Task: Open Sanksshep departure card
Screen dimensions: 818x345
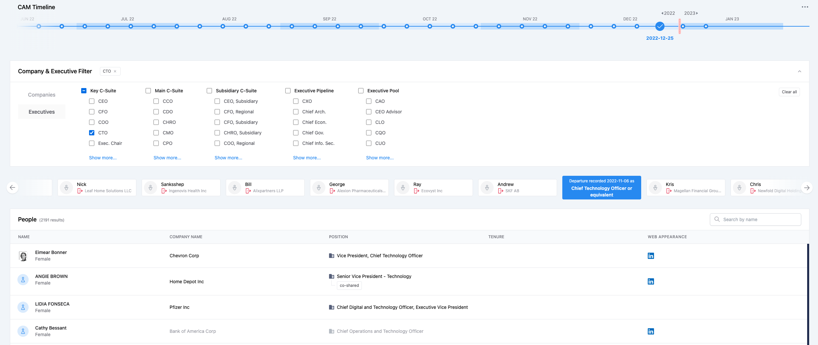Action: [x=181, y=188]
